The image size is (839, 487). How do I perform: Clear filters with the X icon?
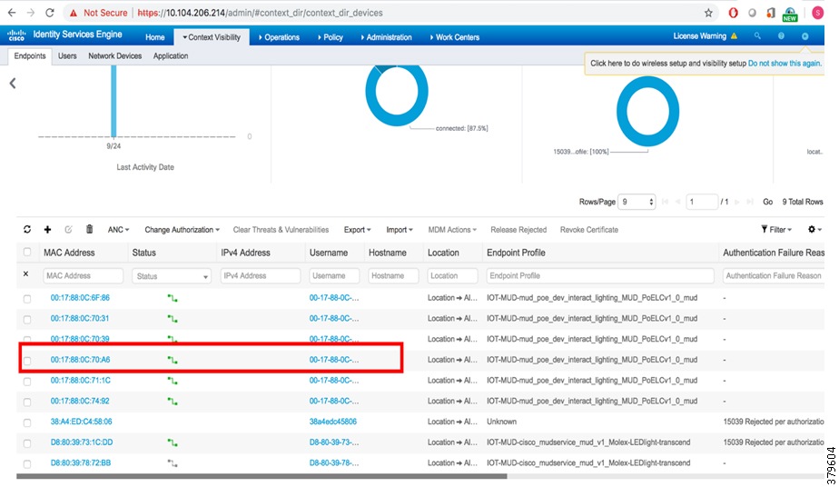25,273
